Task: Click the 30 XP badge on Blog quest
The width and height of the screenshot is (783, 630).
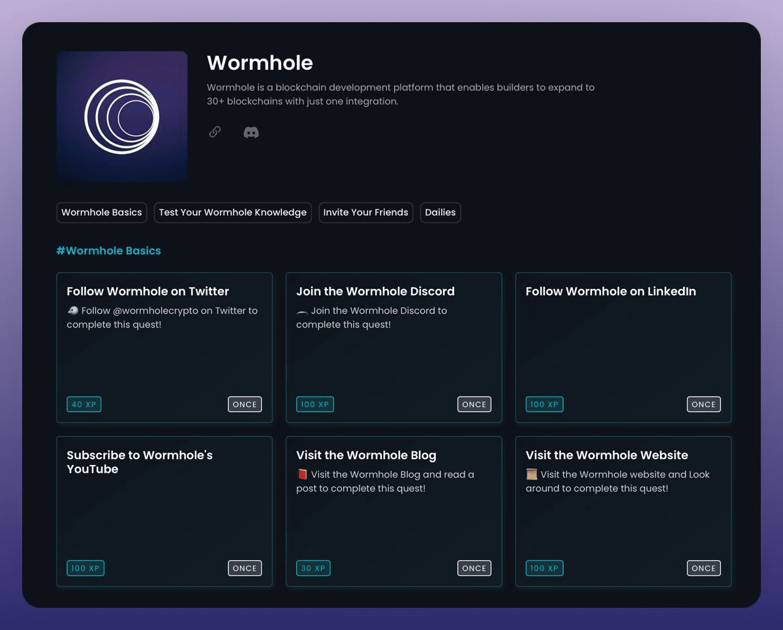Action: (x=313, y=568)
